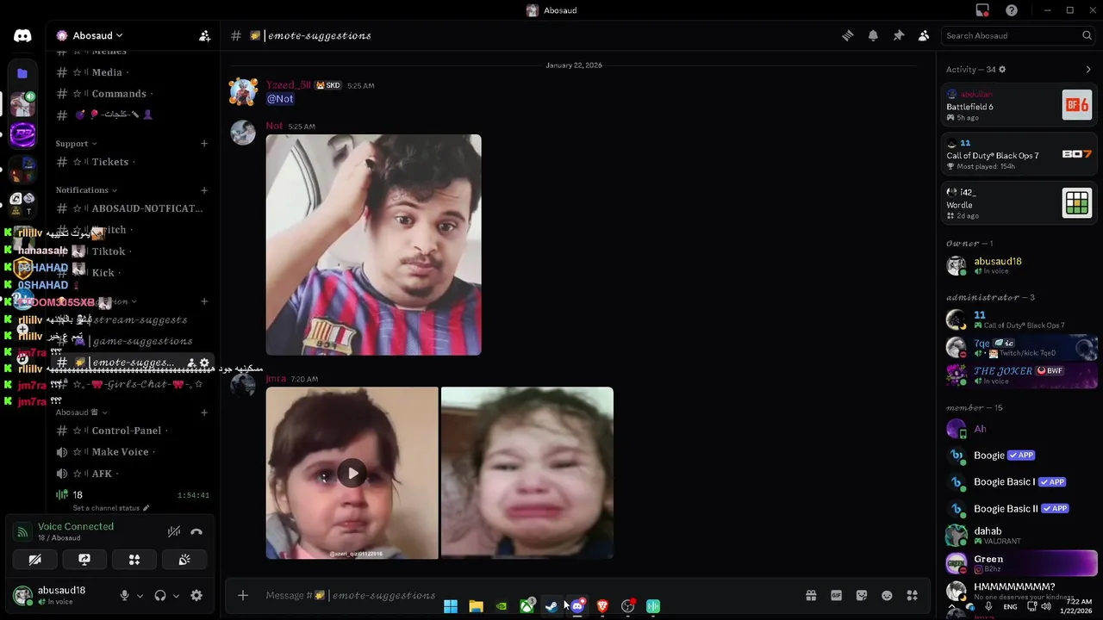Image resolution: width=1103 pixels, height=620 pixels.
Task: Deafen audio with headphone icon
Action: pos(160,595)
